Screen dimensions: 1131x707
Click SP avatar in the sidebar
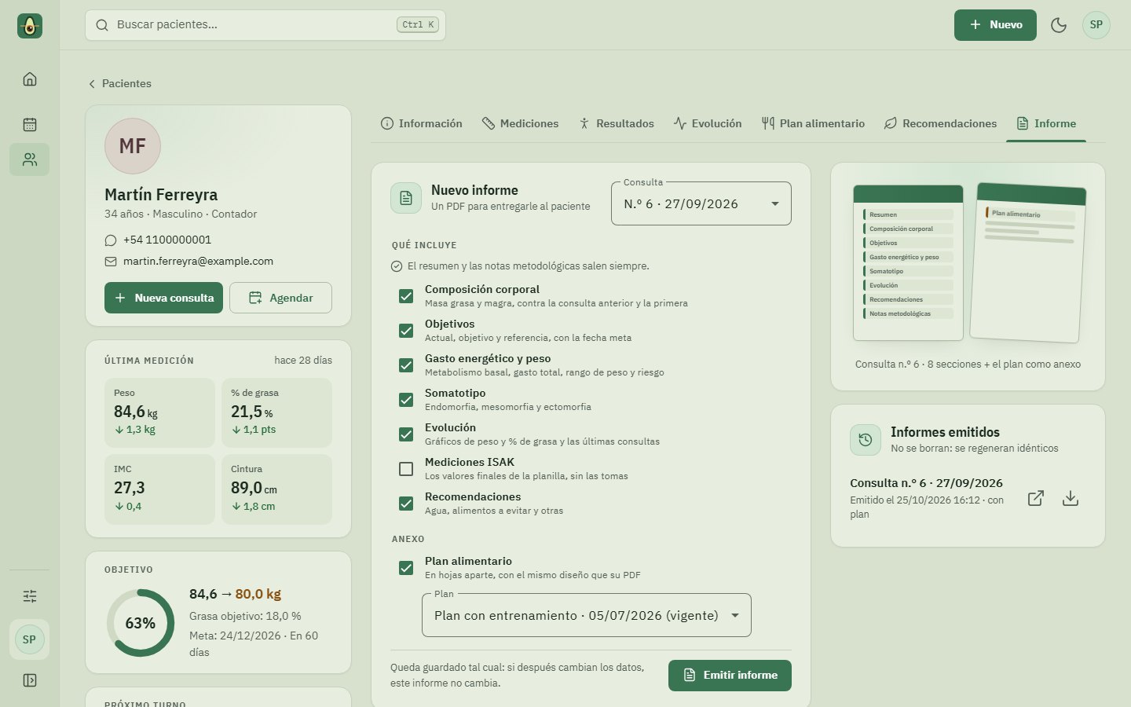pos(30,639)
